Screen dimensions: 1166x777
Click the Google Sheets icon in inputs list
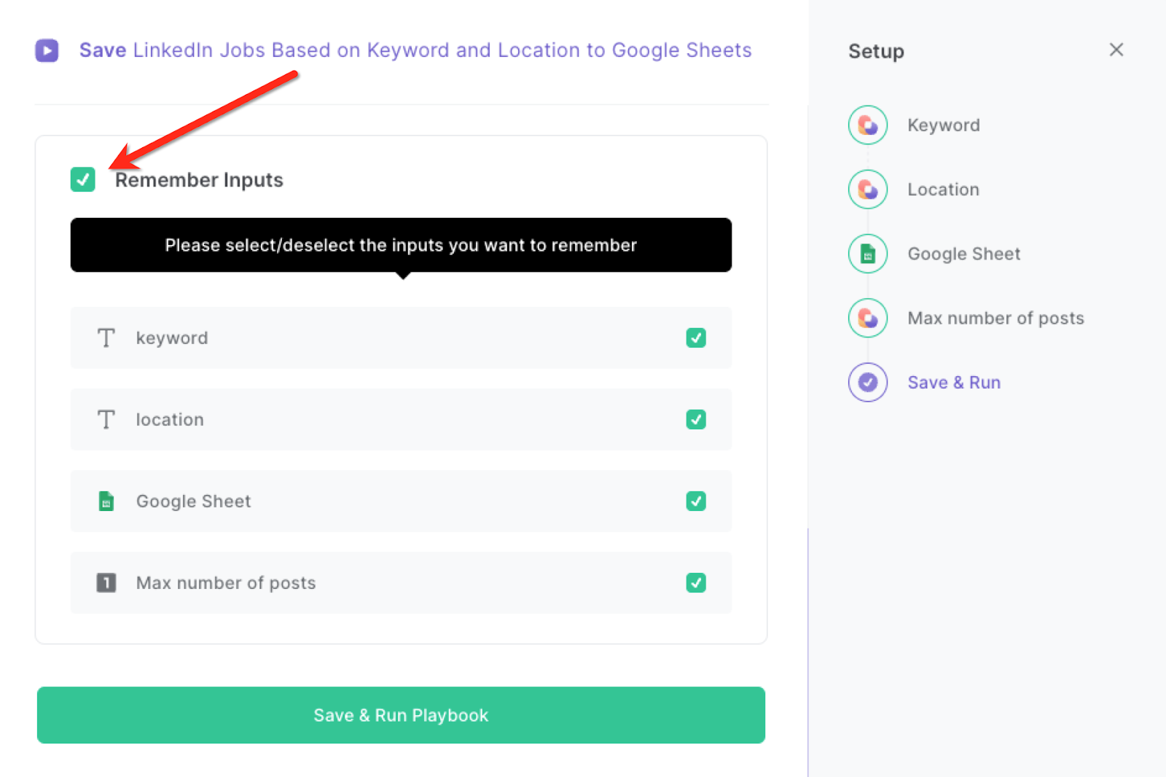[106, 501]
